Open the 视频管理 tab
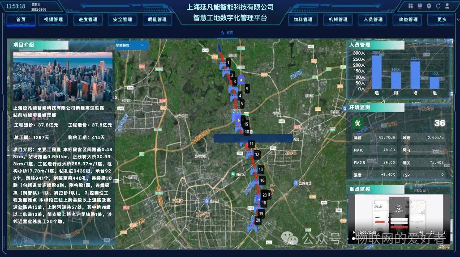Screen dimensions: 460x257 point(53,19)
